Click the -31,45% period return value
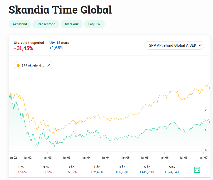 [x=24, y=48]
